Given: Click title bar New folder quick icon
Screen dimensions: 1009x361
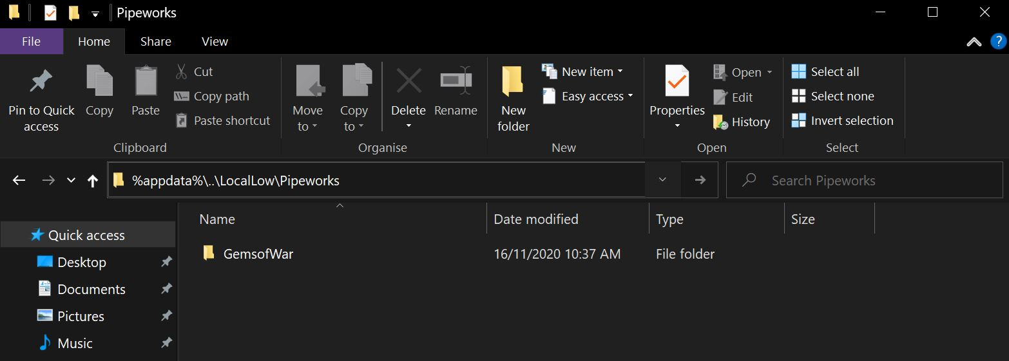Looking at the screenshot, I should pos(74,13).
